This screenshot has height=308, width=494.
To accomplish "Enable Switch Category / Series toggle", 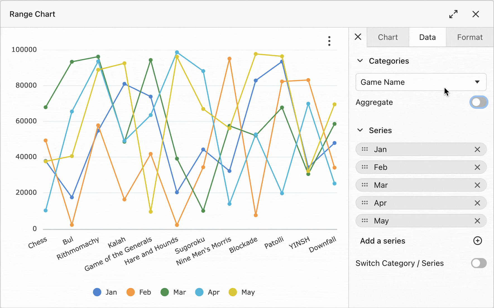I will click(x=479, y=263).
